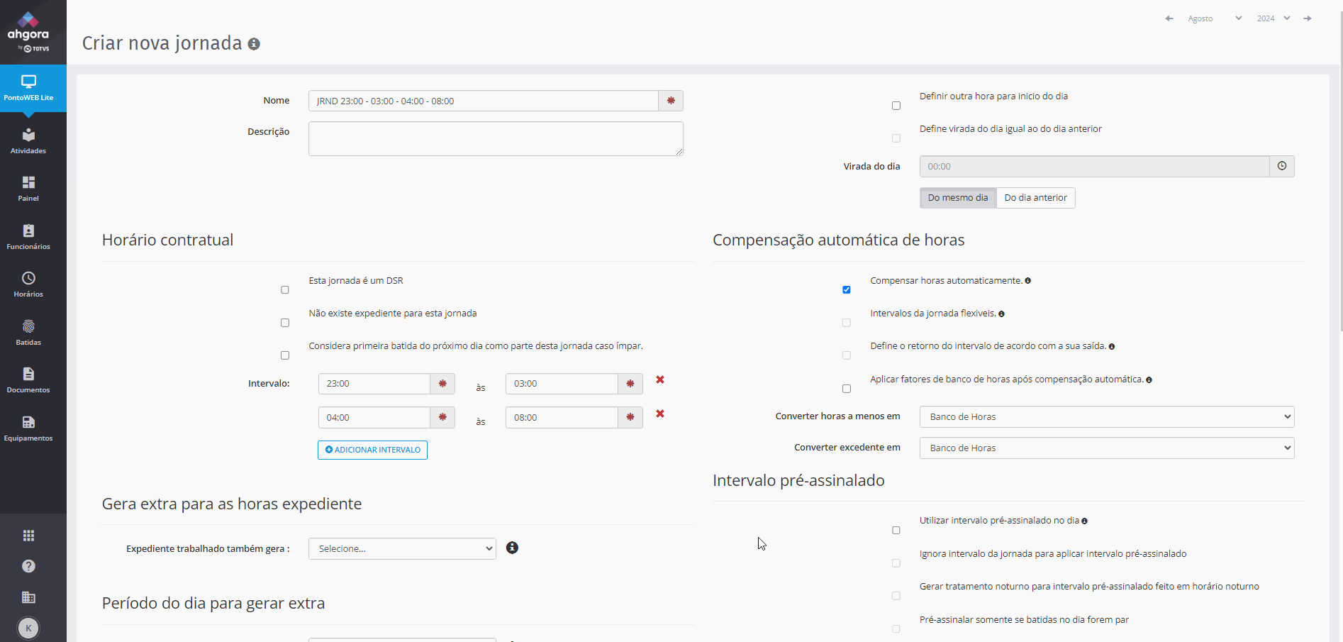Go to Funcionários section
This screenshot has width=1343, height=642.
[28, 237]
